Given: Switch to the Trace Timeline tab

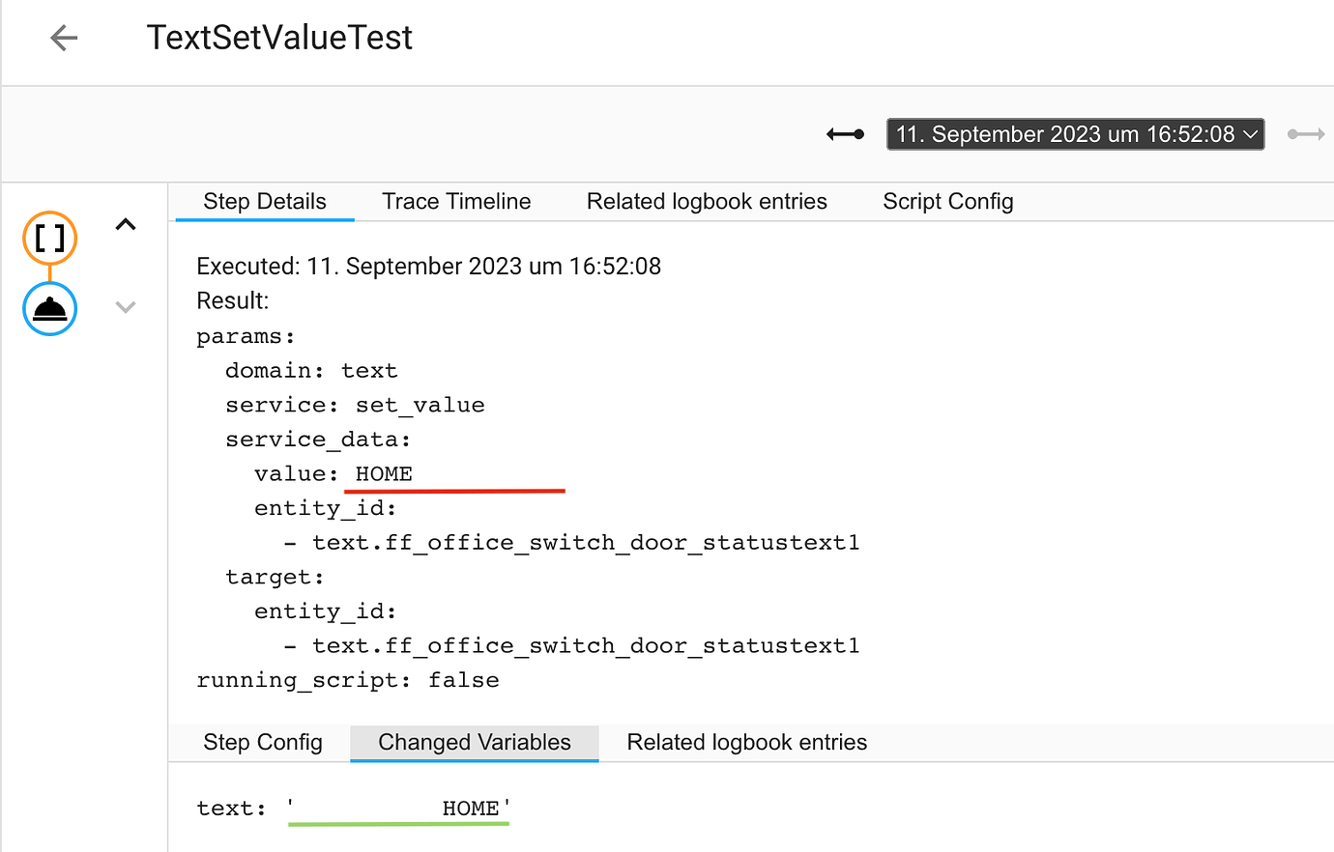Looking at the screenshot, I should point(455,201).
